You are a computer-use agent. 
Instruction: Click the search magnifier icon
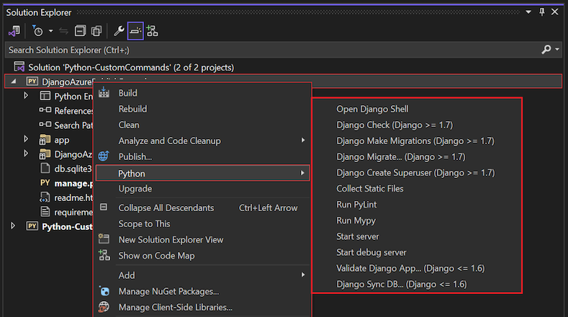546,49
